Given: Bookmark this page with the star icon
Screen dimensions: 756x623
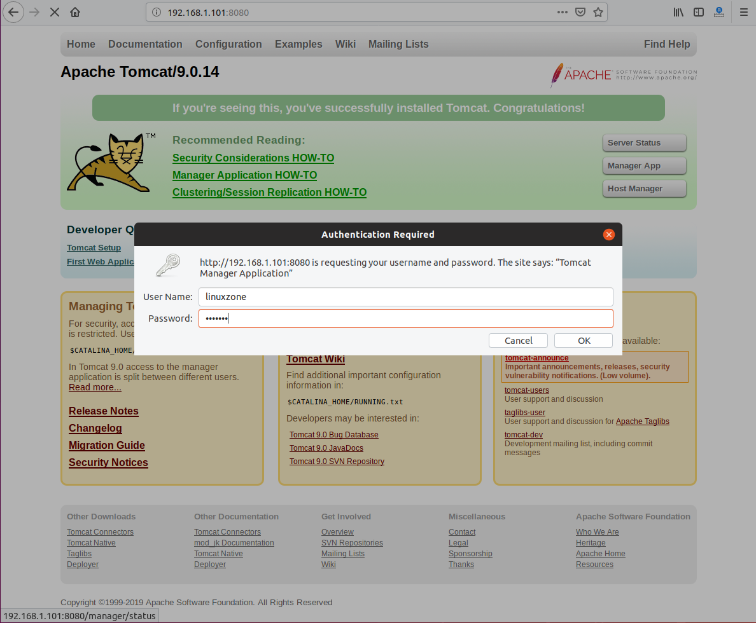Looking at the screenshot, I should [x=598, y=12].
